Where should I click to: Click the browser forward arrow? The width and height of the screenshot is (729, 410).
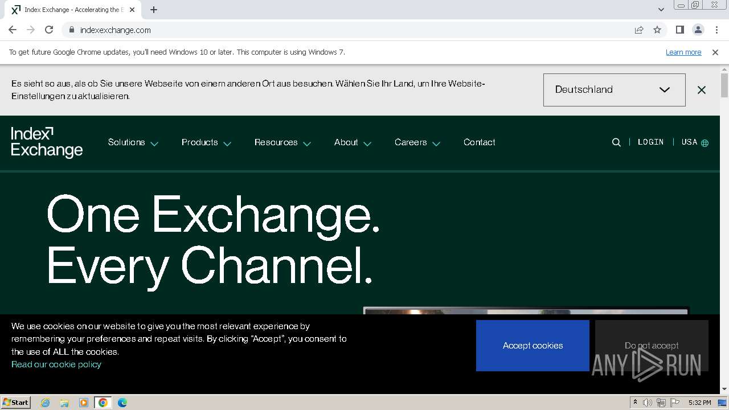click(31, 30)
